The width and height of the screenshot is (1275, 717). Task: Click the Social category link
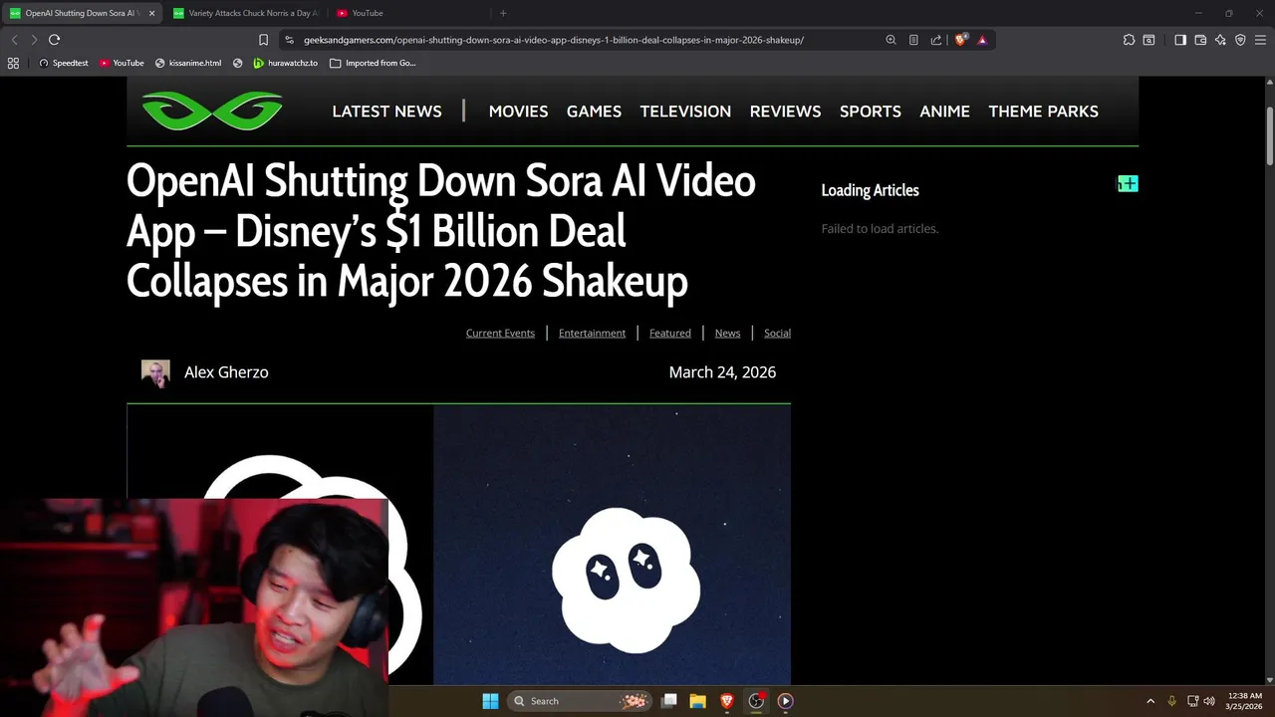coord(777,333)
